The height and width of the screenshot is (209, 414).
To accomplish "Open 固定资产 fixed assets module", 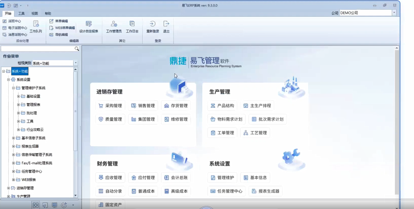I will pyautogui.click(x=110, y=205).
